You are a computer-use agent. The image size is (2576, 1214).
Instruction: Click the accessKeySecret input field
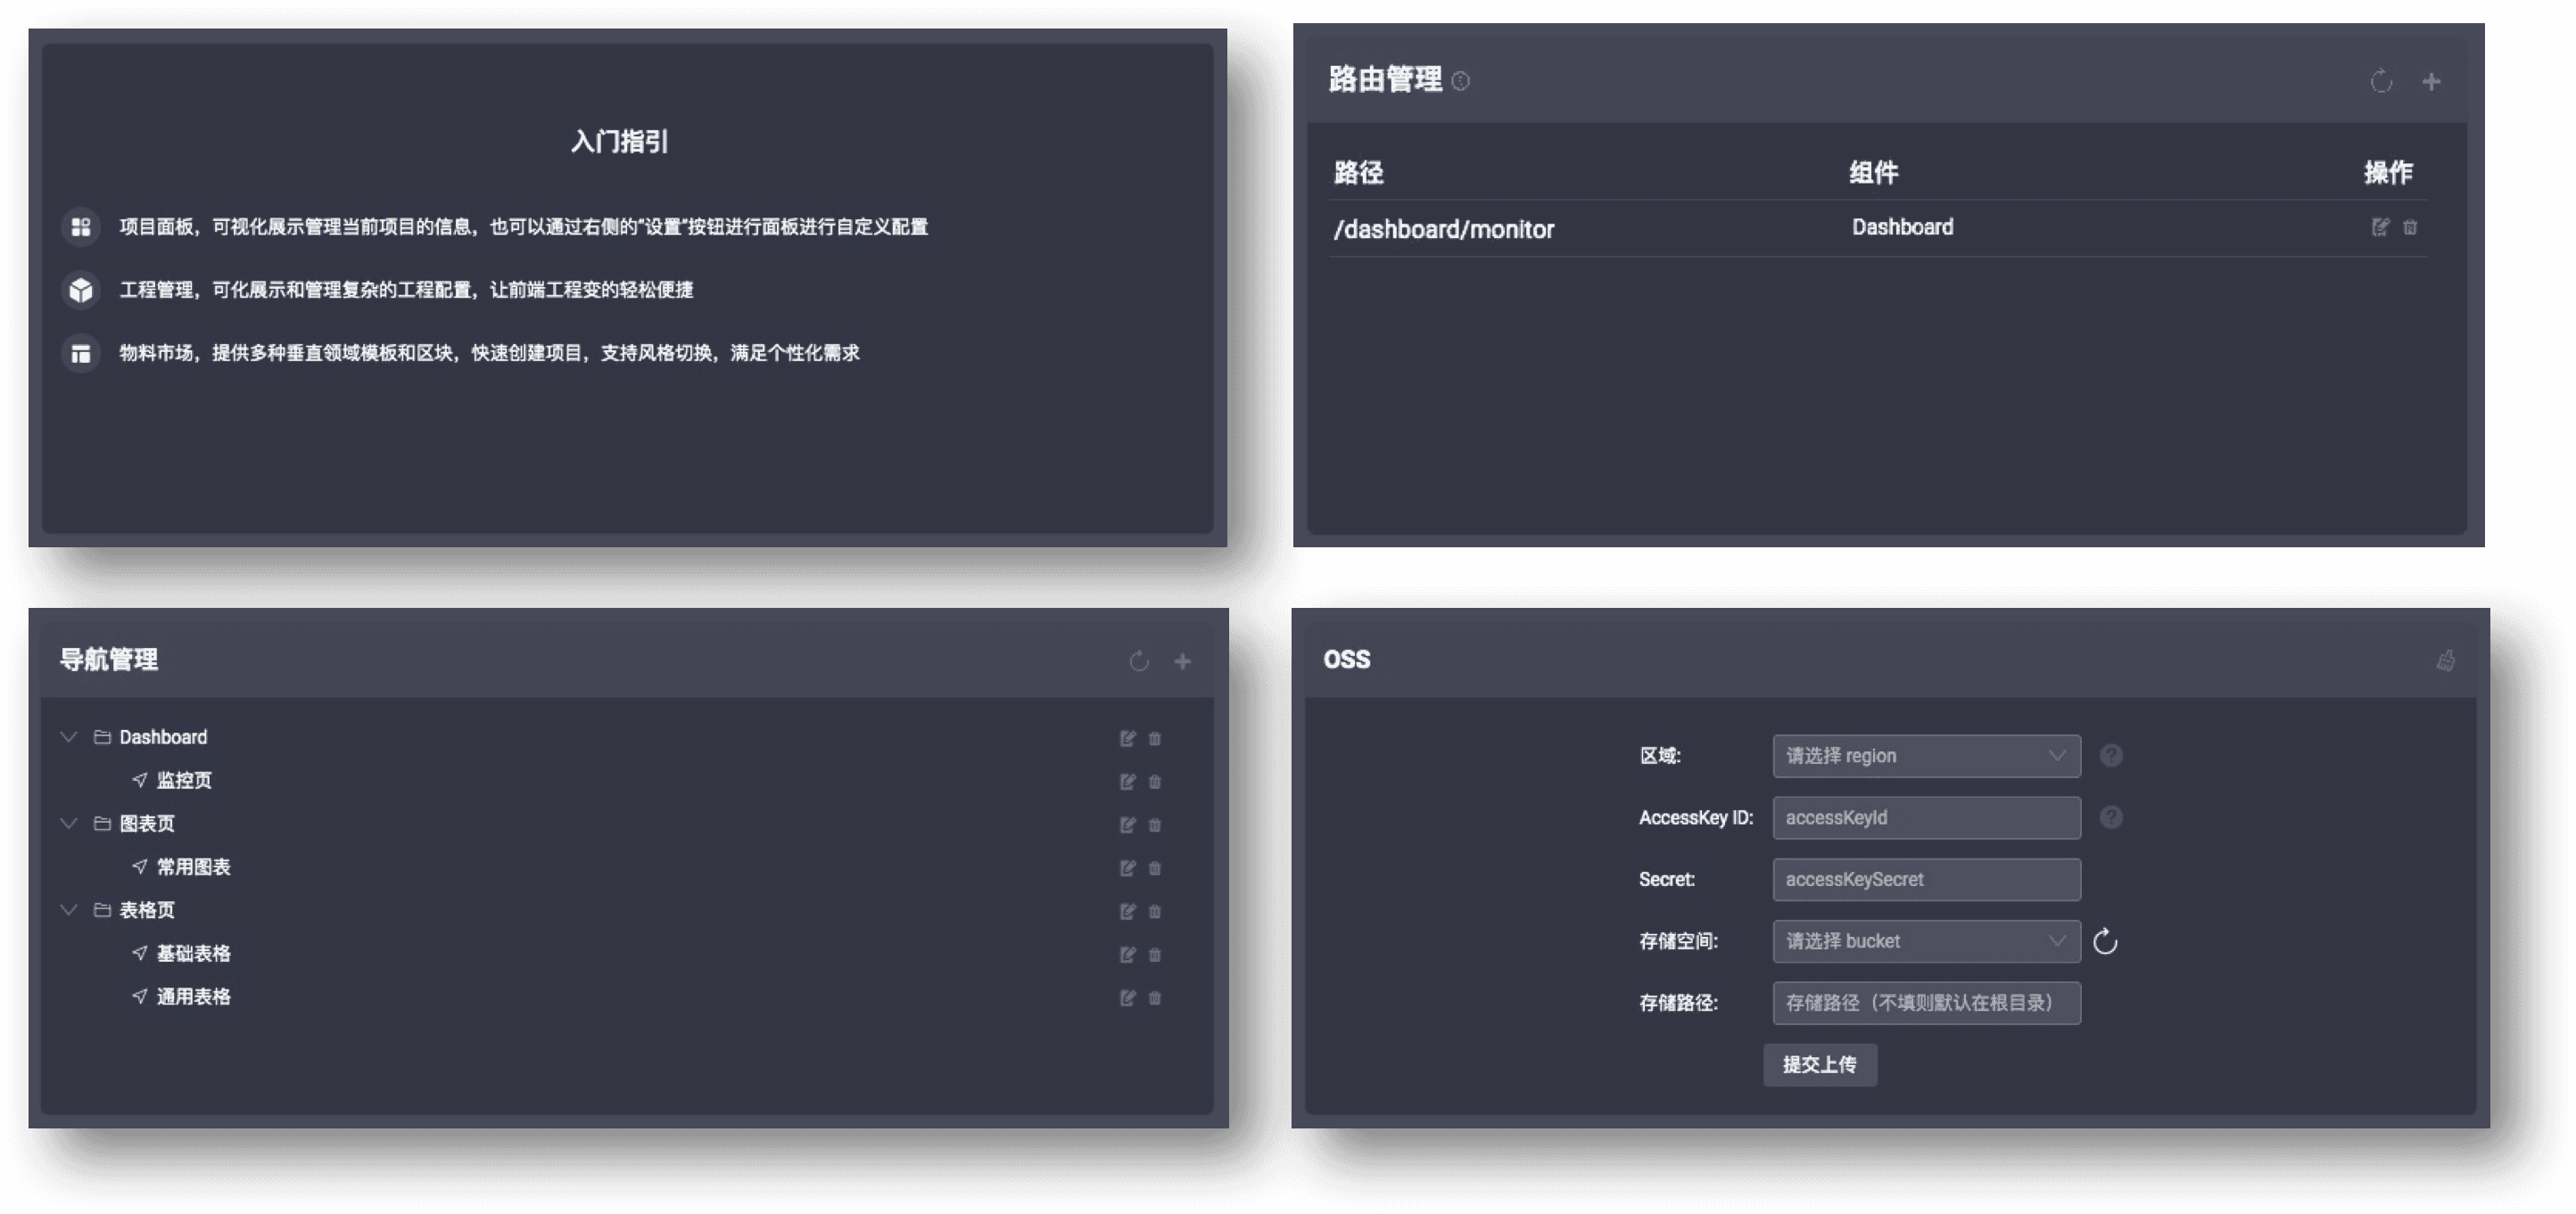pyautogui.click(x=1926, y=879)
